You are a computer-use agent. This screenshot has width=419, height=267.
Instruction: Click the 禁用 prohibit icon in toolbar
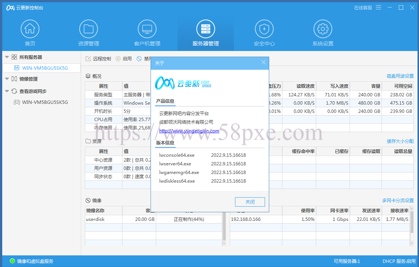tap(139, 59)
